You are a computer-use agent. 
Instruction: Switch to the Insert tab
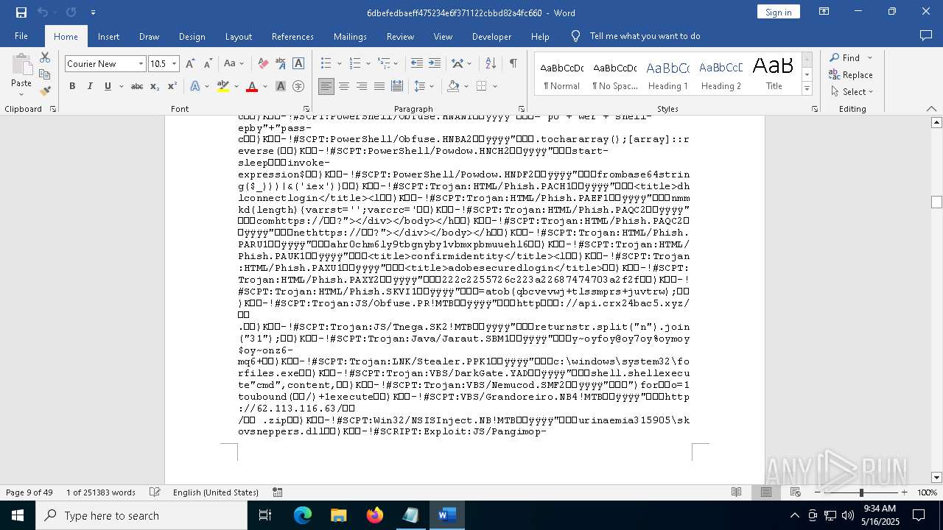pos(108,36)
